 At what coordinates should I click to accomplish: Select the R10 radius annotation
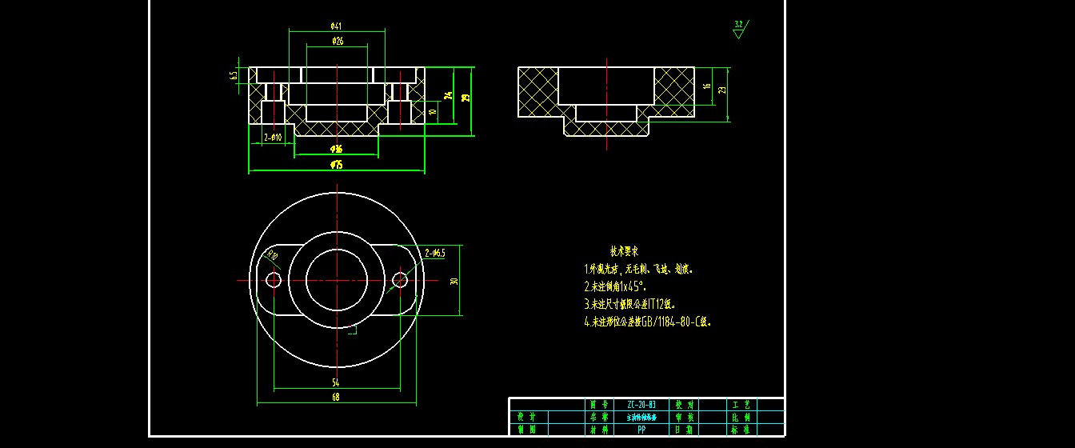tap(272, 257)
